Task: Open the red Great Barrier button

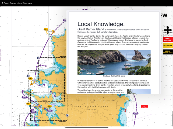Action: (x=167, y=39)
